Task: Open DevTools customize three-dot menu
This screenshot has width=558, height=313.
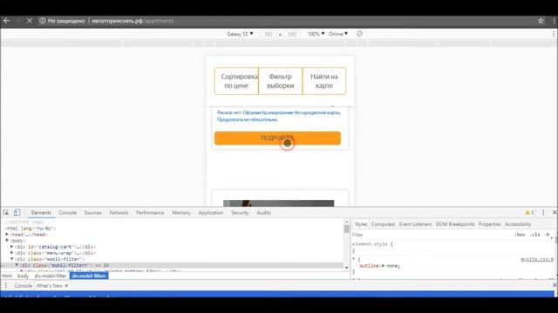Action: pyautogui.click(x=543, y=212)
